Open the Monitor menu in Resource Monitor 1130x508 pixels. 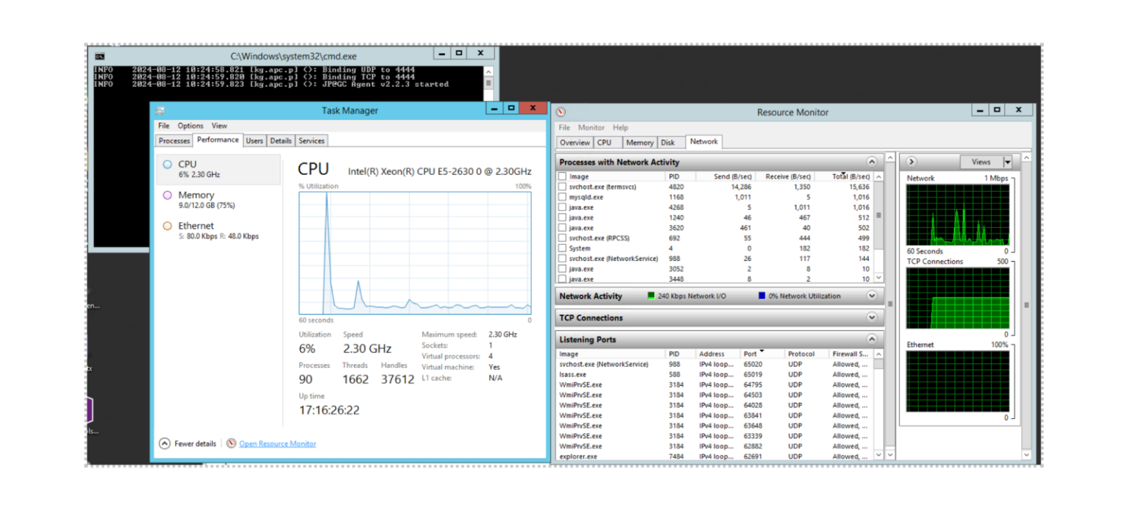pyautogui.click(x=591, y=127)
